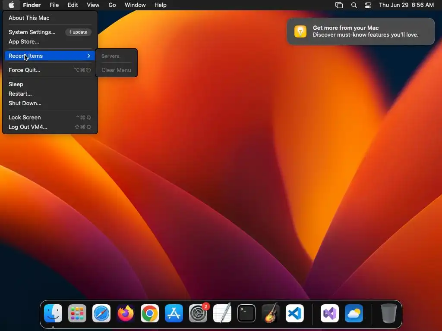The height and width of the screenshot is (331, 442).
Task: Click the Apple logo in menu bar
Action: click(11, 5)
